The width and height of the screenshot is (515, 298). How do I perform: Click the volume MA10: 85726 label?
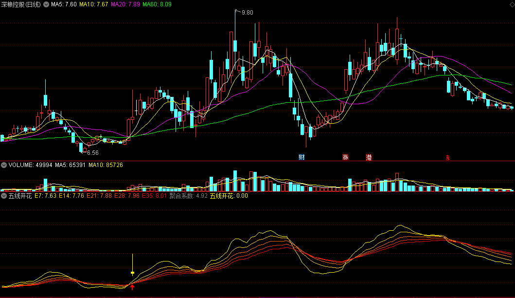click(106, 165)
